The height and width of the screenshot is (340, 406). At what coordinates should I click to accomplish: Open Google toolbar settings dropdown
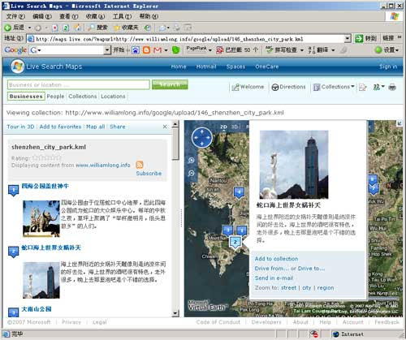click(x=387, y=49)
